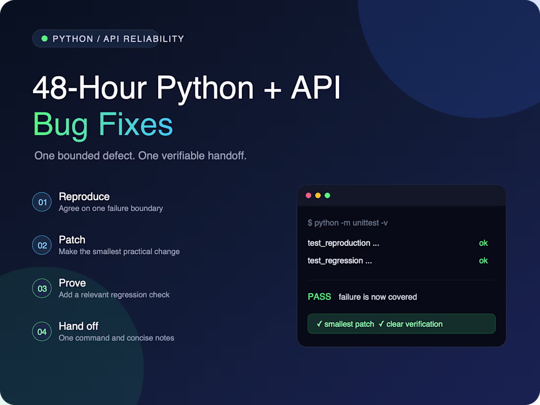Select the 'Hand off' step title
This screenshot has height=405, width=540.
click(79, 326)
